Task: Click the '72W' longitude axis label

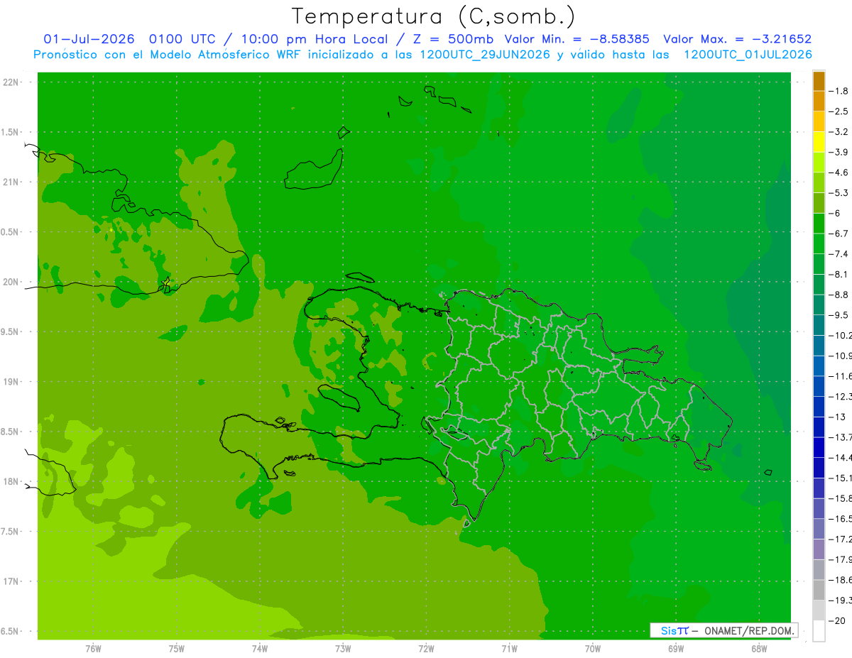Action: pyautogui.click(x=426, y=649)
